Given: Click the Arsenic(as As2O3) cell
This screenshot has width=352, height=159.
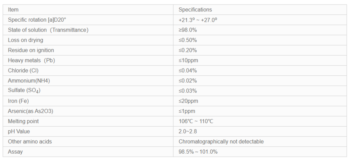Looking at the screenshot, I should (88, 111).
